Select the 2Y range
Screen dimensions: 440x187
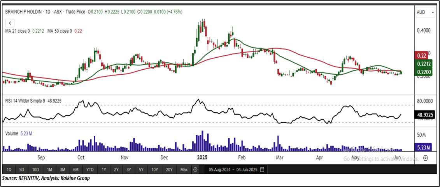click(116, 170)
